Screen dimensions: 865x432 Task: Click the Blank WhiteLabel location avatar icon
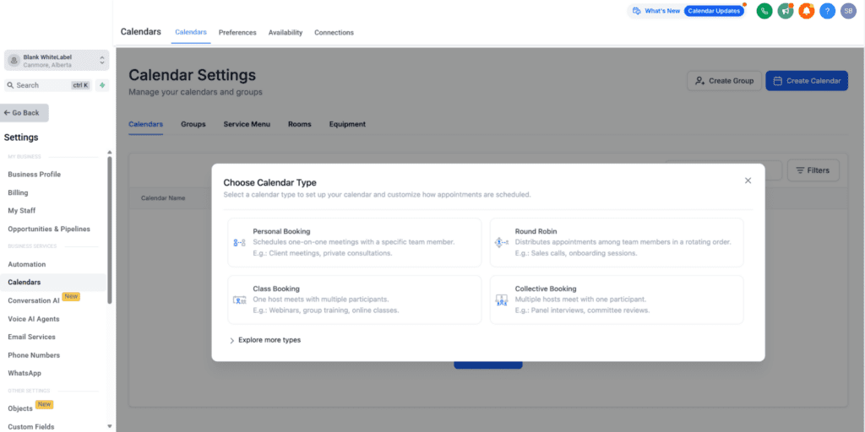tap(14, 61)
